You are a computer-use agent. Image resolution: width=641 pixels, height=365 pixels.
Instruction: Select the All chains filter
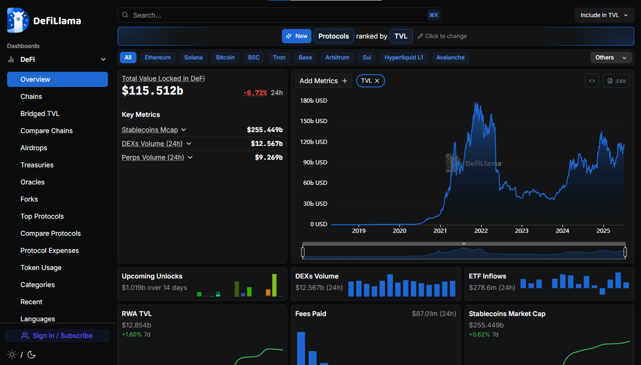[128, 58]
